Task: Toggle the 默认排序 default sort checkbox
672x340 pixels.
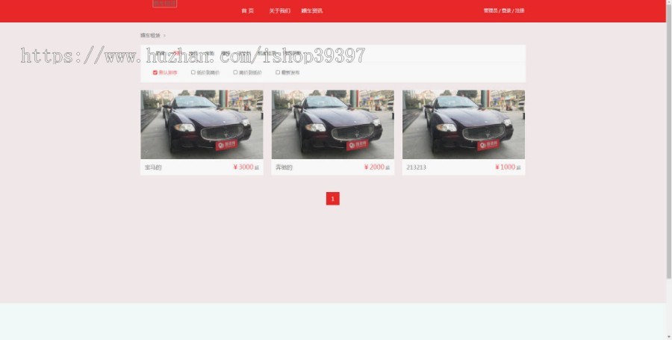Action: pos(155,72)
